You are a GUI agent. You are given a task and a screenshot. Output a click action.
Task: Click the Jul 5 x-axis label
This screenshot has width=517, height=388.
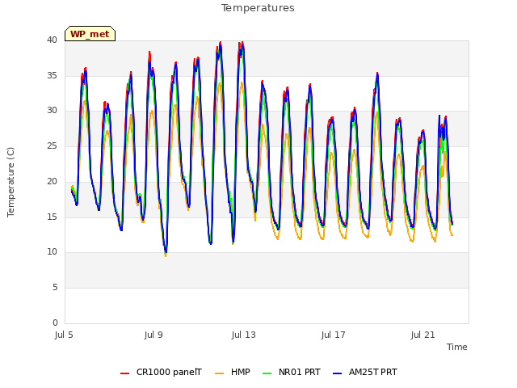[x=64, y=335]
